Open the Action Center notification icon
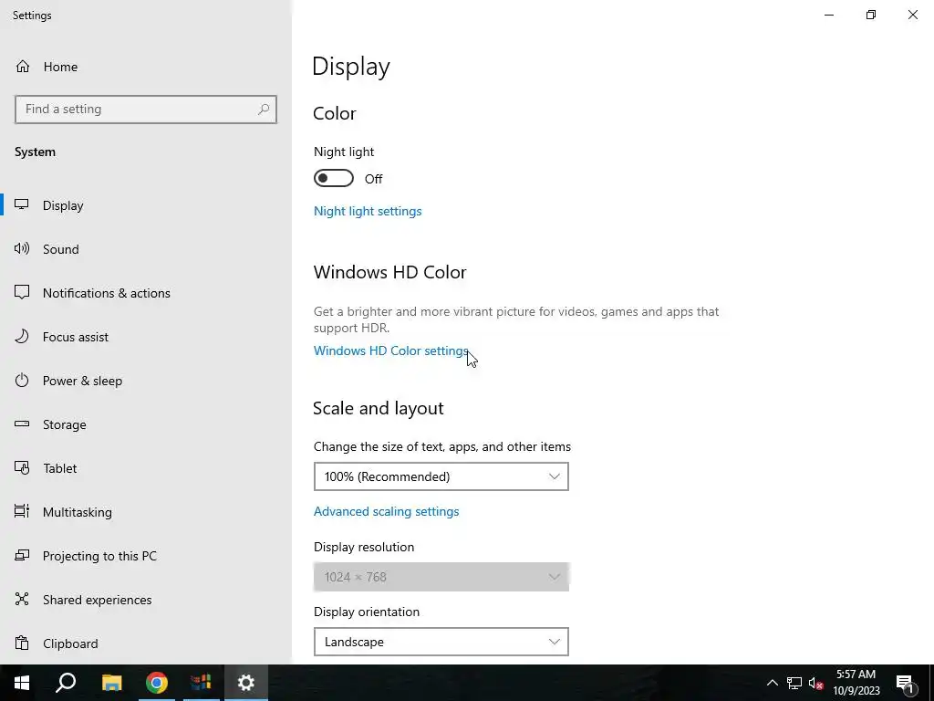934x701 pixels. (905, 684)
